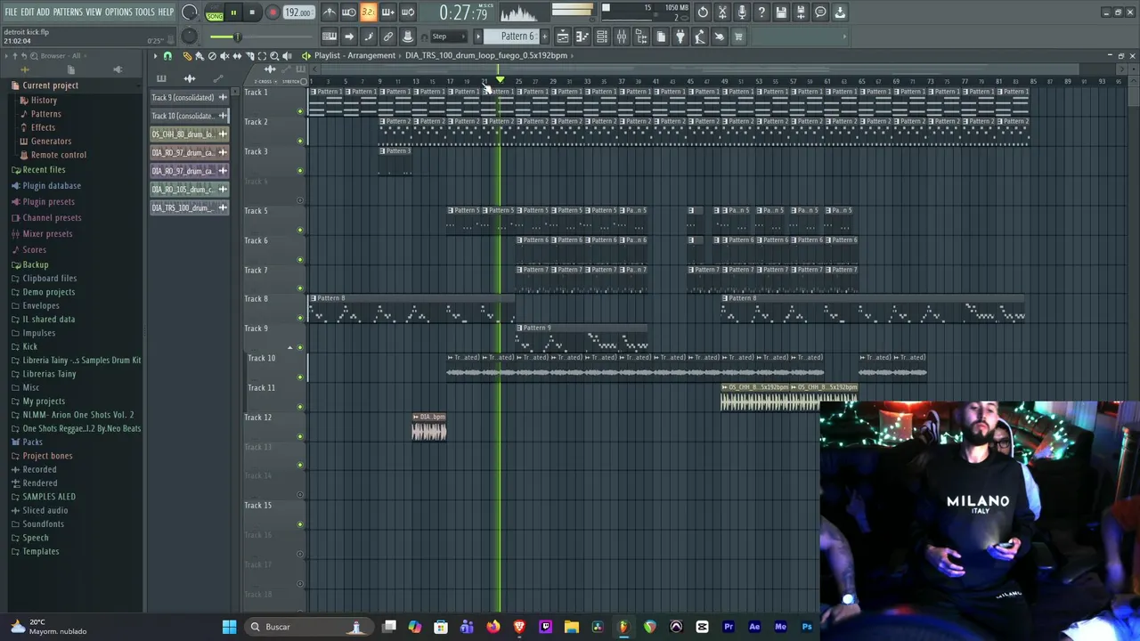Image resolution: width=1140 pixels, height=641 pixels.
Task: Open the EDIT menu
Action: click(x=28, y=12)
